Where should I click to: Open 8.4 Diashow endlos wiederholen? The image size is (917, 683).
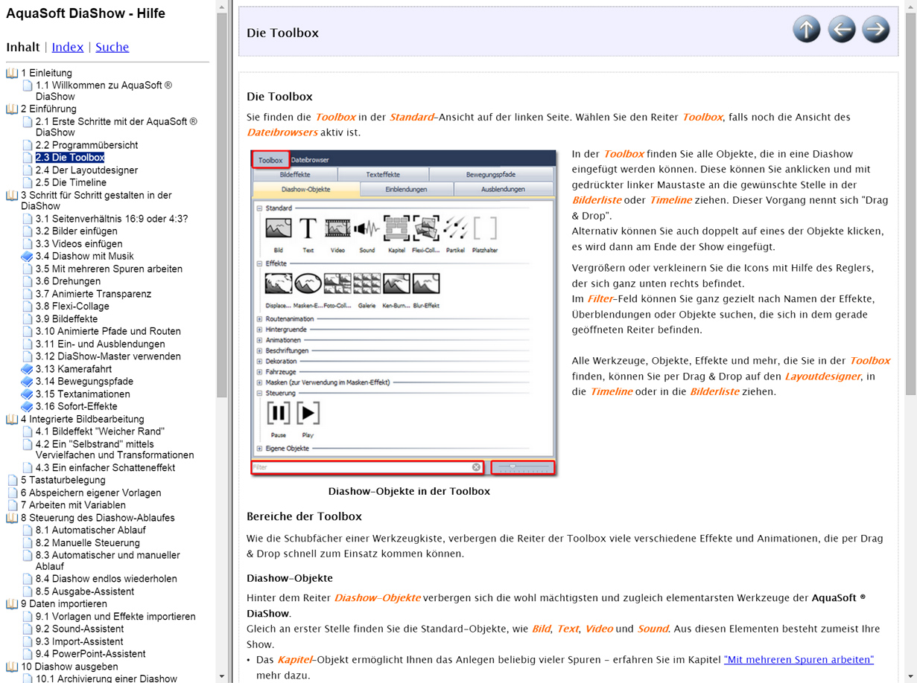pos(107,579)
